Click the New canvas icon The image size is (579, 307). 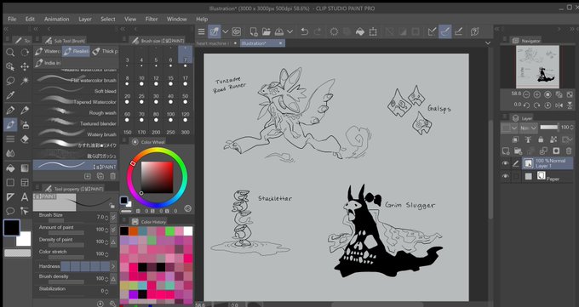254,32
